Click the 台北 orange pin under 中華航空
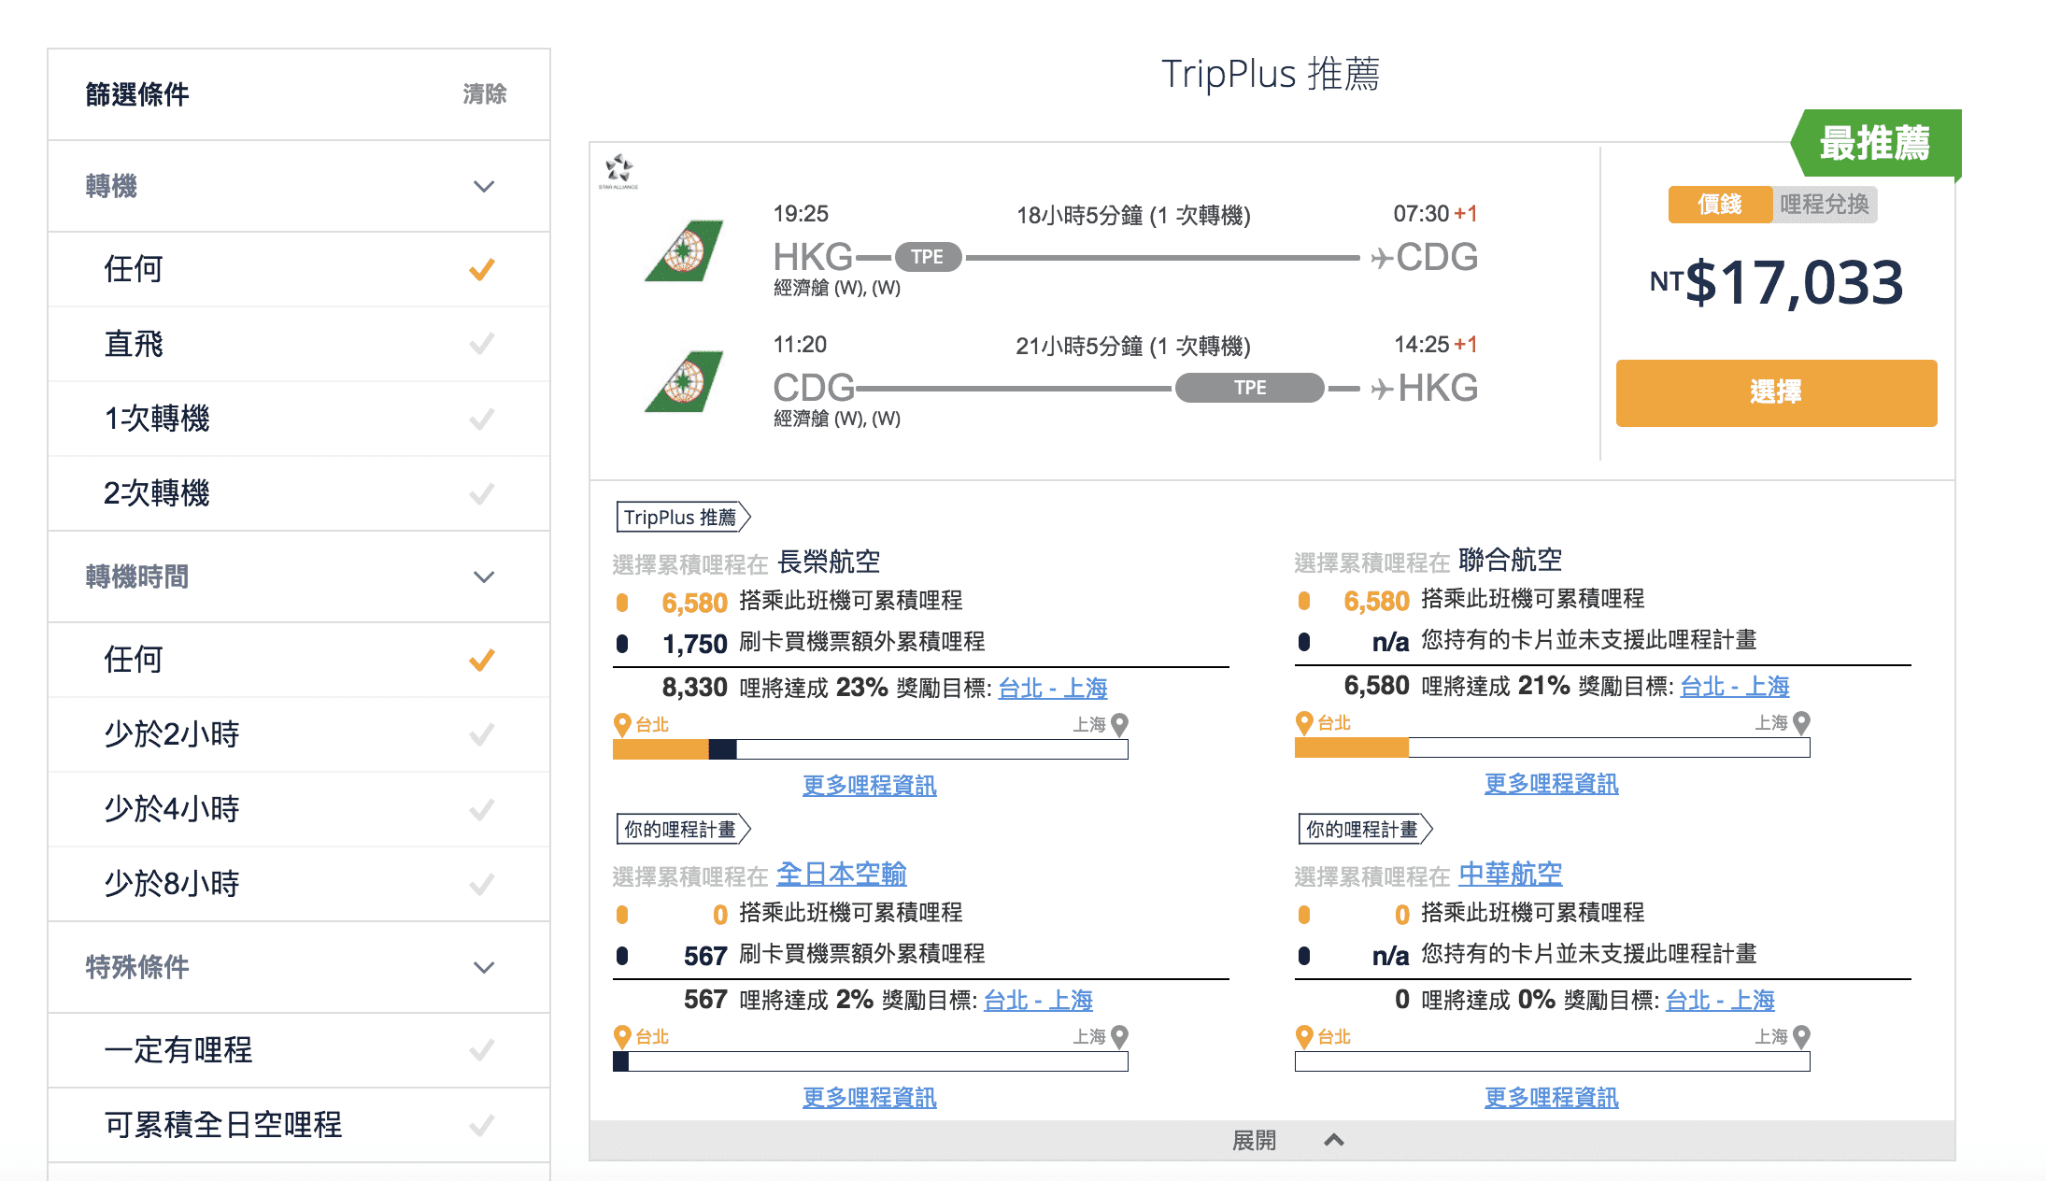This screenshot has height=1181, width=2046. tap(1304, 1037)
